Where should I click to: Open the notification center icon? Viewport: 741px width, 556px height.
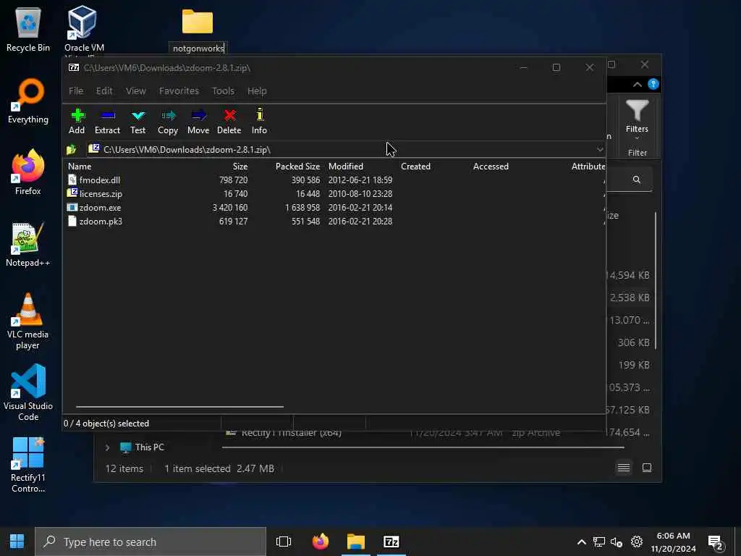click(716, 542)
